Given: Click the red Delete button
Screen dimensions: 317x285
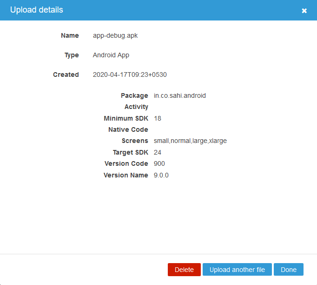Looking at the screenshot, I should pyautogui.click(x=184, y=270).
